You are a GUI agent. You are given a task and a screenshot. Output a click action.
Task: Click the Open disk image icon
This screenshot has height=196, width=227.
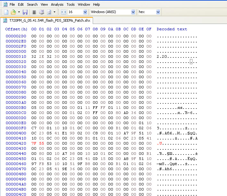click(49, 12)
